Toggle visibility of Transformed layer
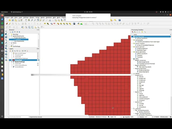The width and height of the screenshot is (172, 129). [x=12, y=55]
